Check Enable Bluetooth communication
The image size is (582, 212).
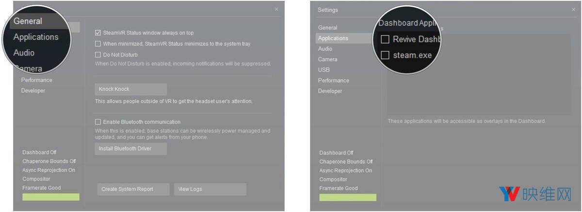[98, 122]
